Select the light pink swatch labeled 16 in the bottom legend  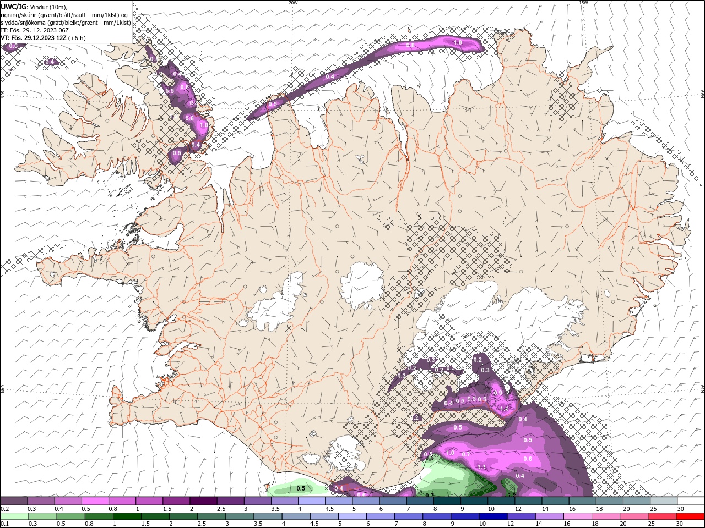578,516
